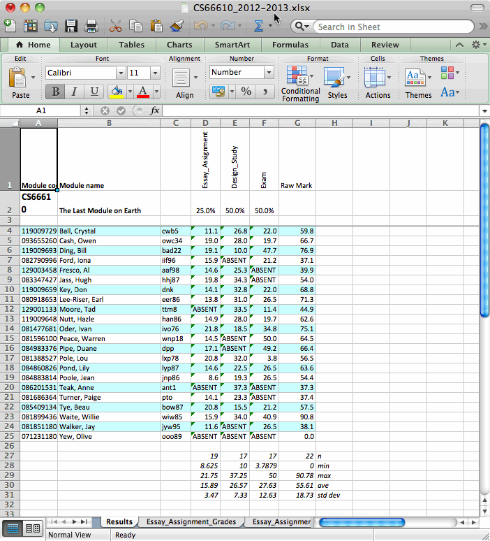Click the toolbar Paste clipboard icon

tap(156, 26)
